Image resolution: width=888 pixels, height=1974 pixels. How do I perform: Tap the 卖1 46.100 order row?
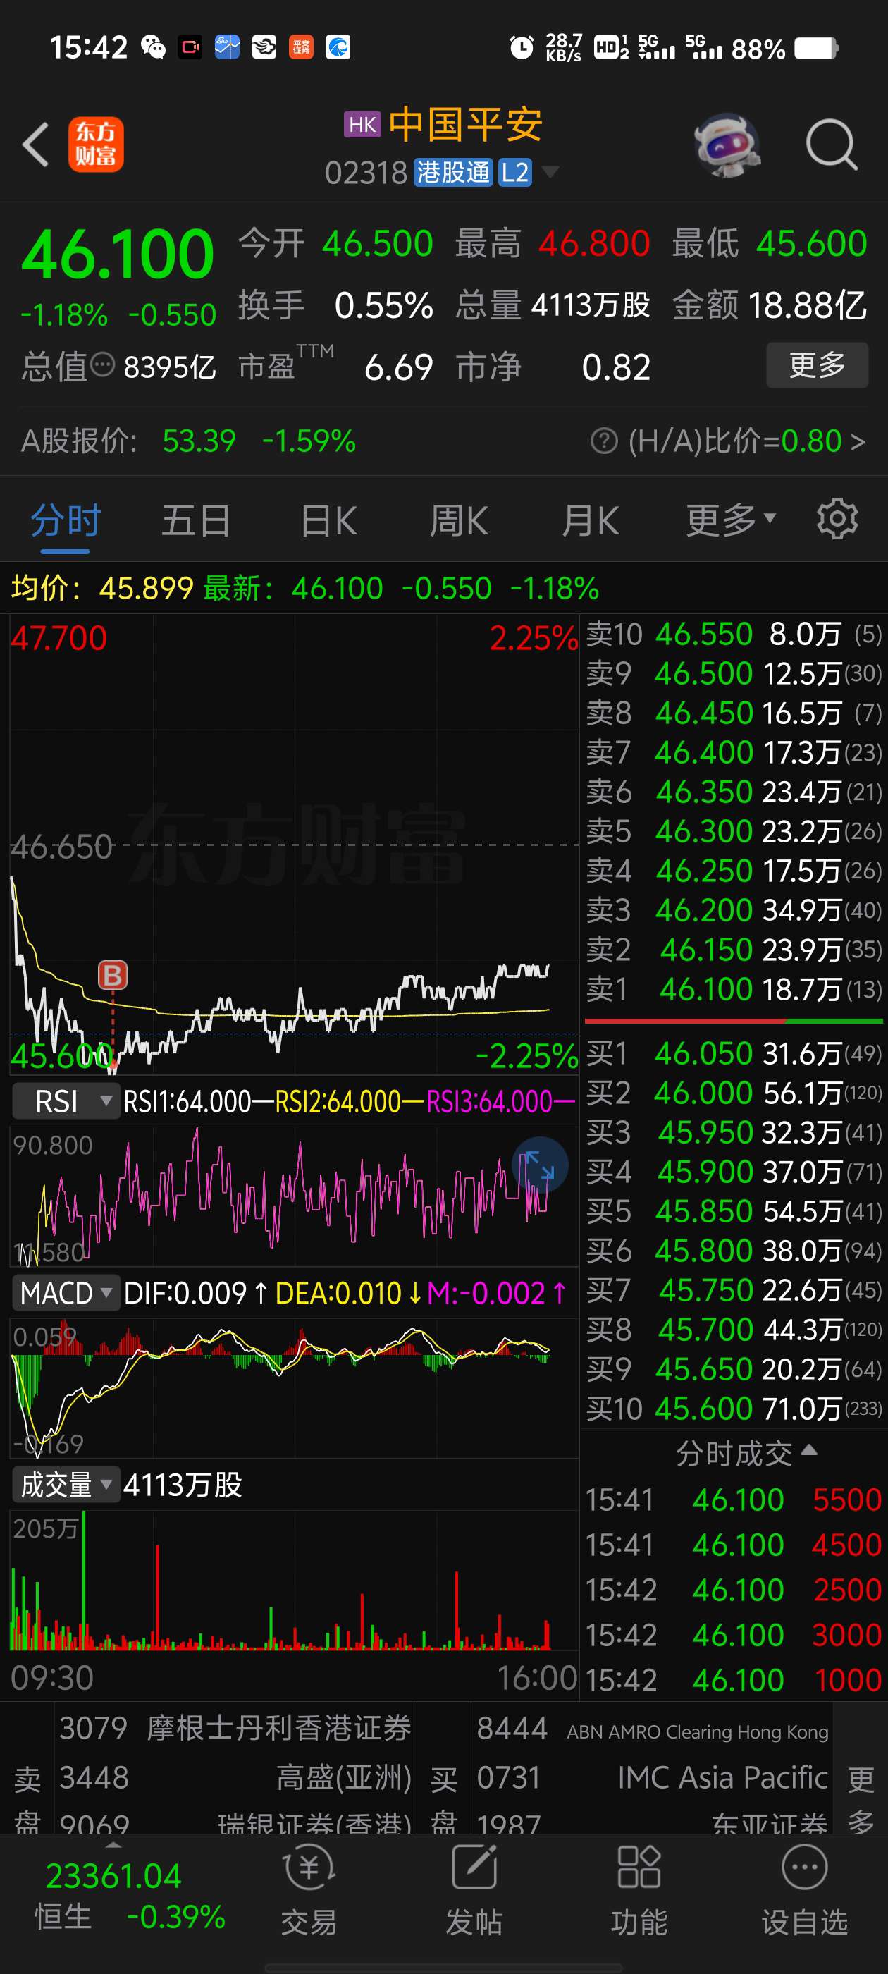pyautogui.click(x=733, y=988)
